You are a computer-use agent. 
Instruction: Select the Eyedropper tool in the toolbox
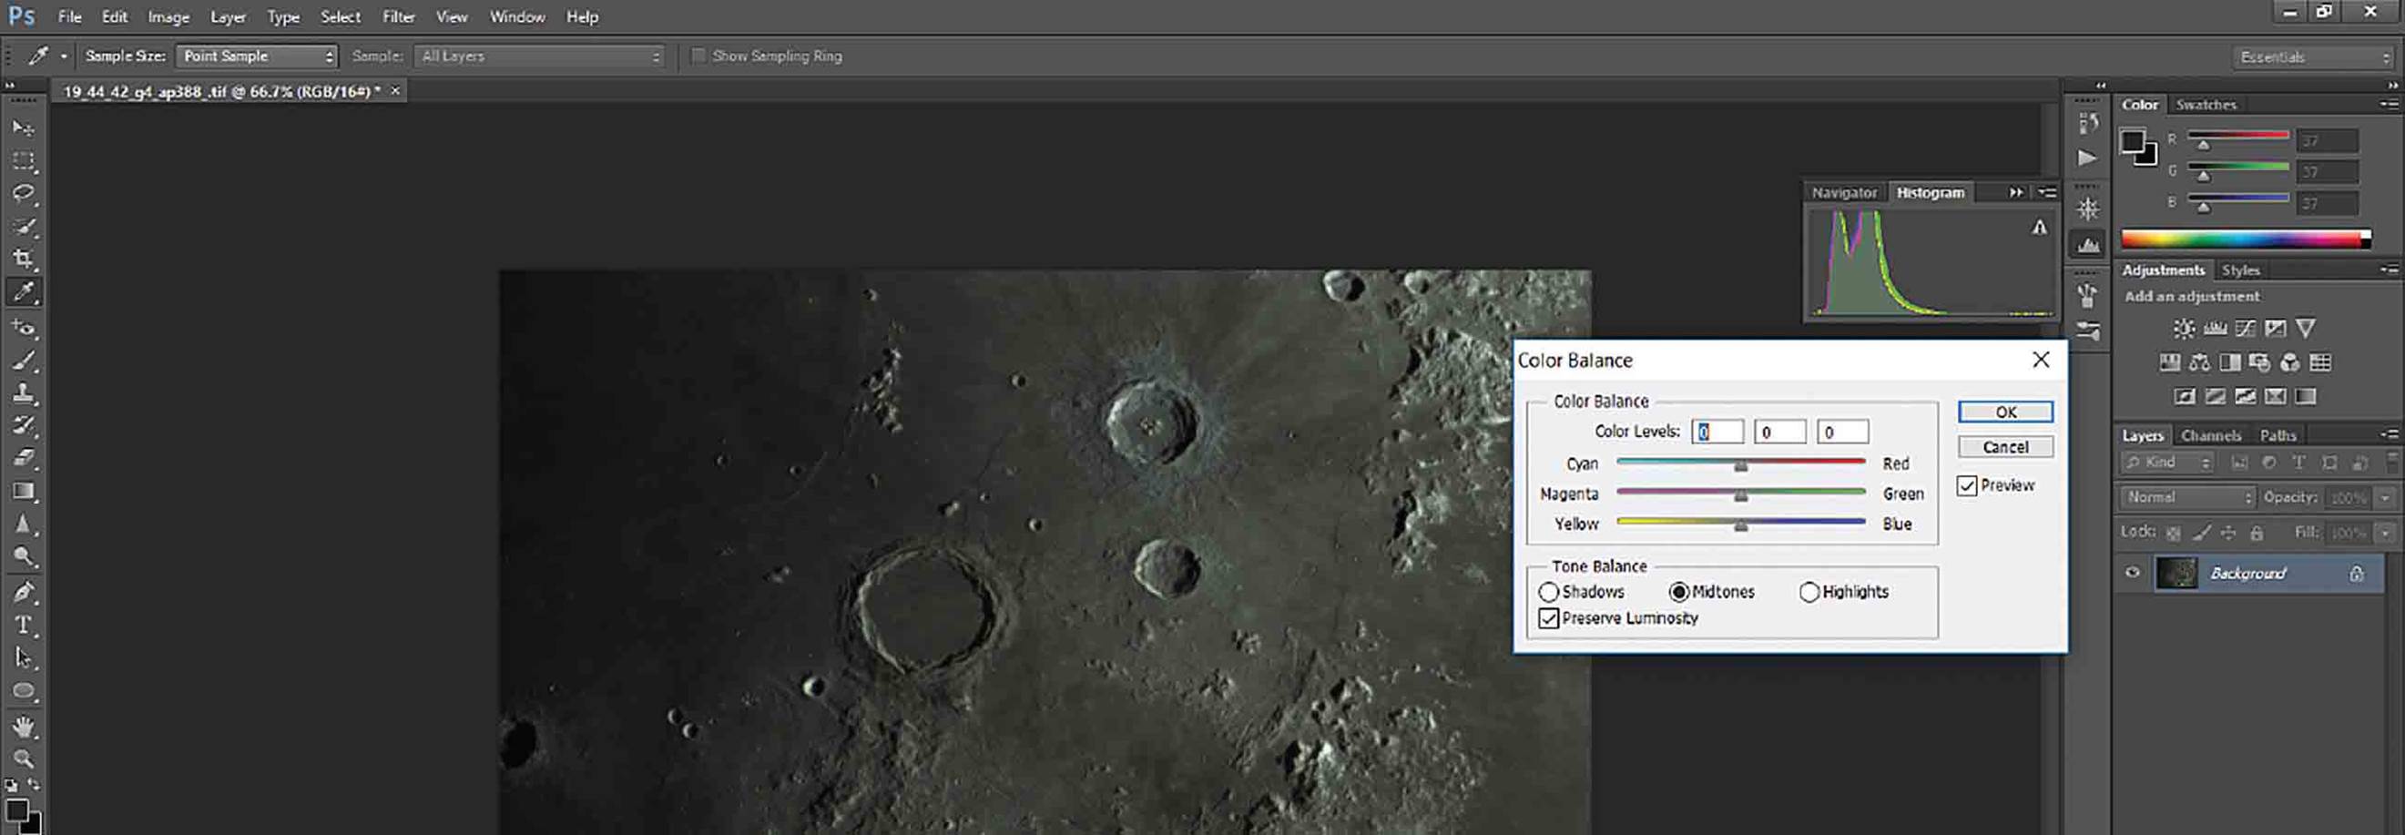(x=24, y=291)
